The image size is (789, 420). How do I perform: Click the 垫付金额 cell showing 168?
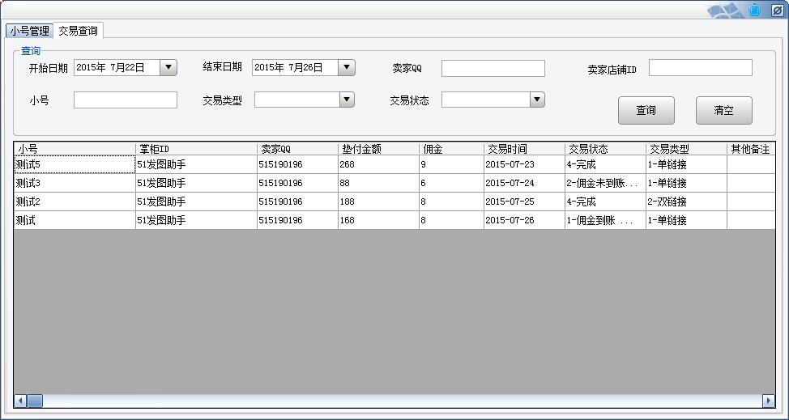(x=378, y=220)
